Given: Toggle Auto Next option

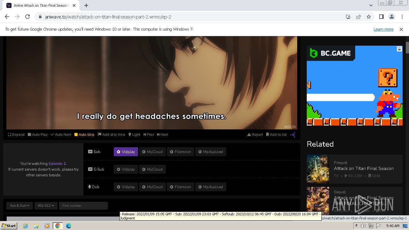Looking at the screenshot, I should pos(61,134).
